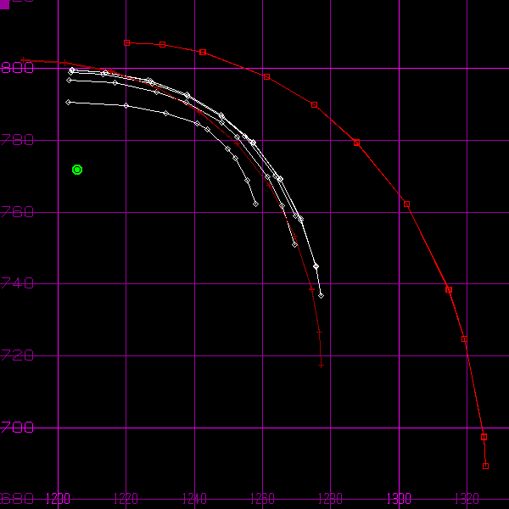The width and height of the screenshot is (509, 509).
Task: Click the 1240 x-axis label
Action: pyautogui.click(x=194, y=498)
